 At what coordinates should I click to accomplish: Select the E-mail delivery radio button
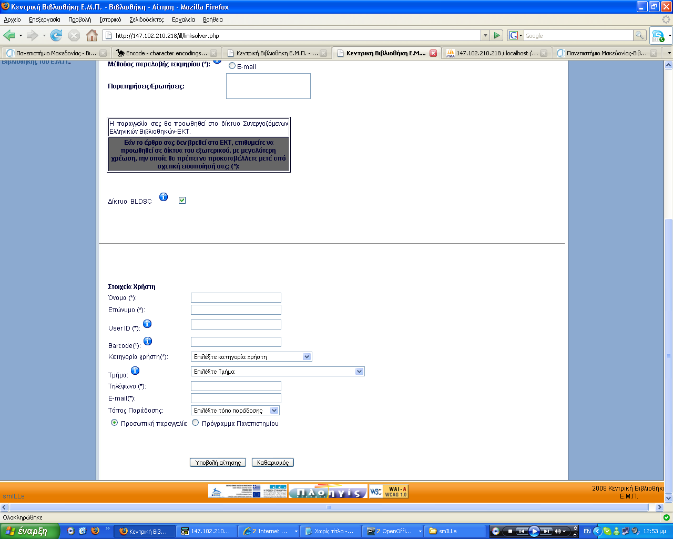pos(232,66)
